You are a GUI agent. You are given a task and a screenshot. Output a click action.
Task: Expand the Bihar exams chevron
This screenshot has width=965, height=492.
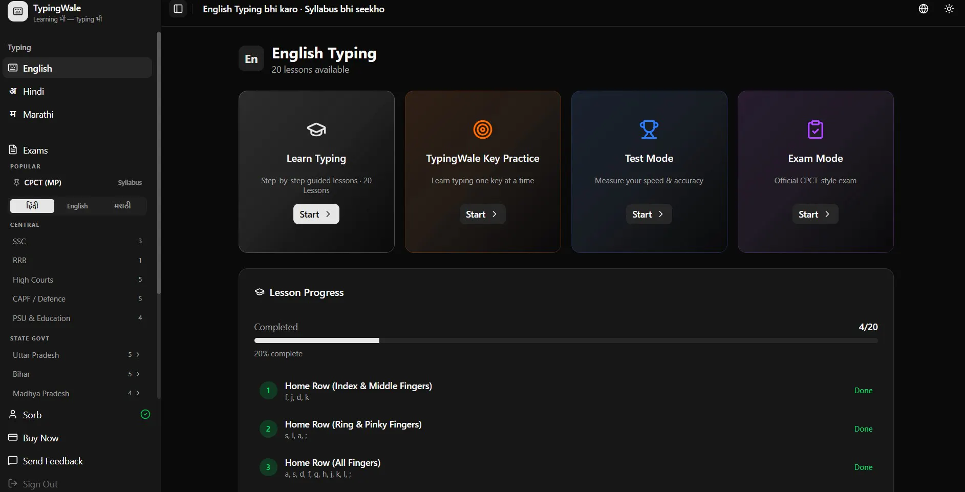[x=138, y=374]
